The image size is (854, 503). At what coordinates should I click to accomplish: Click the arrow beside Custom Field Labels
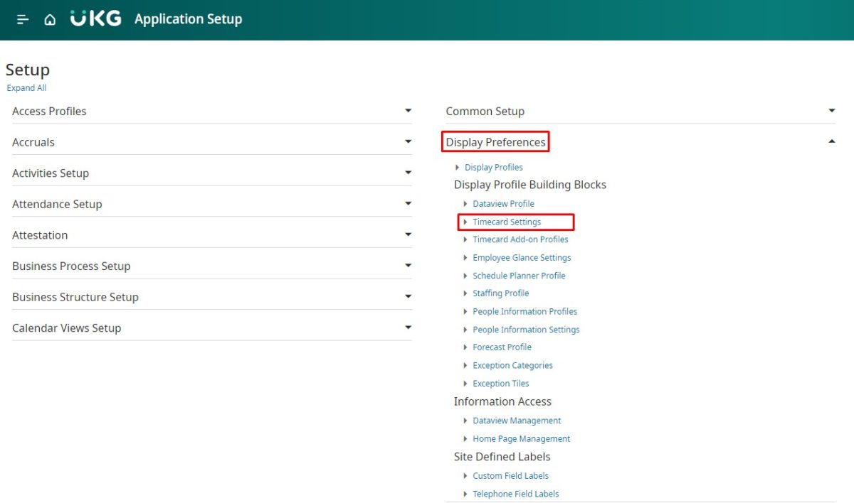(x=465, y=476)
